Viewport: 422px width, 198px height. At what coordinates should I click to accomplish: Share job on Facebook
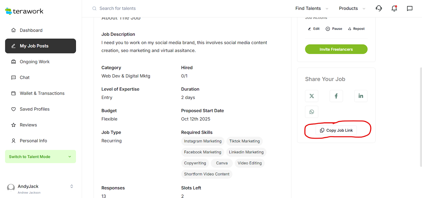[336, 96]
